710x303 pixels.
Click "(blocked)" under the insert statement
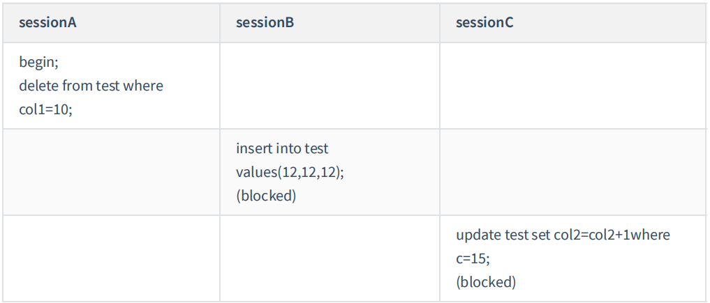266,195
